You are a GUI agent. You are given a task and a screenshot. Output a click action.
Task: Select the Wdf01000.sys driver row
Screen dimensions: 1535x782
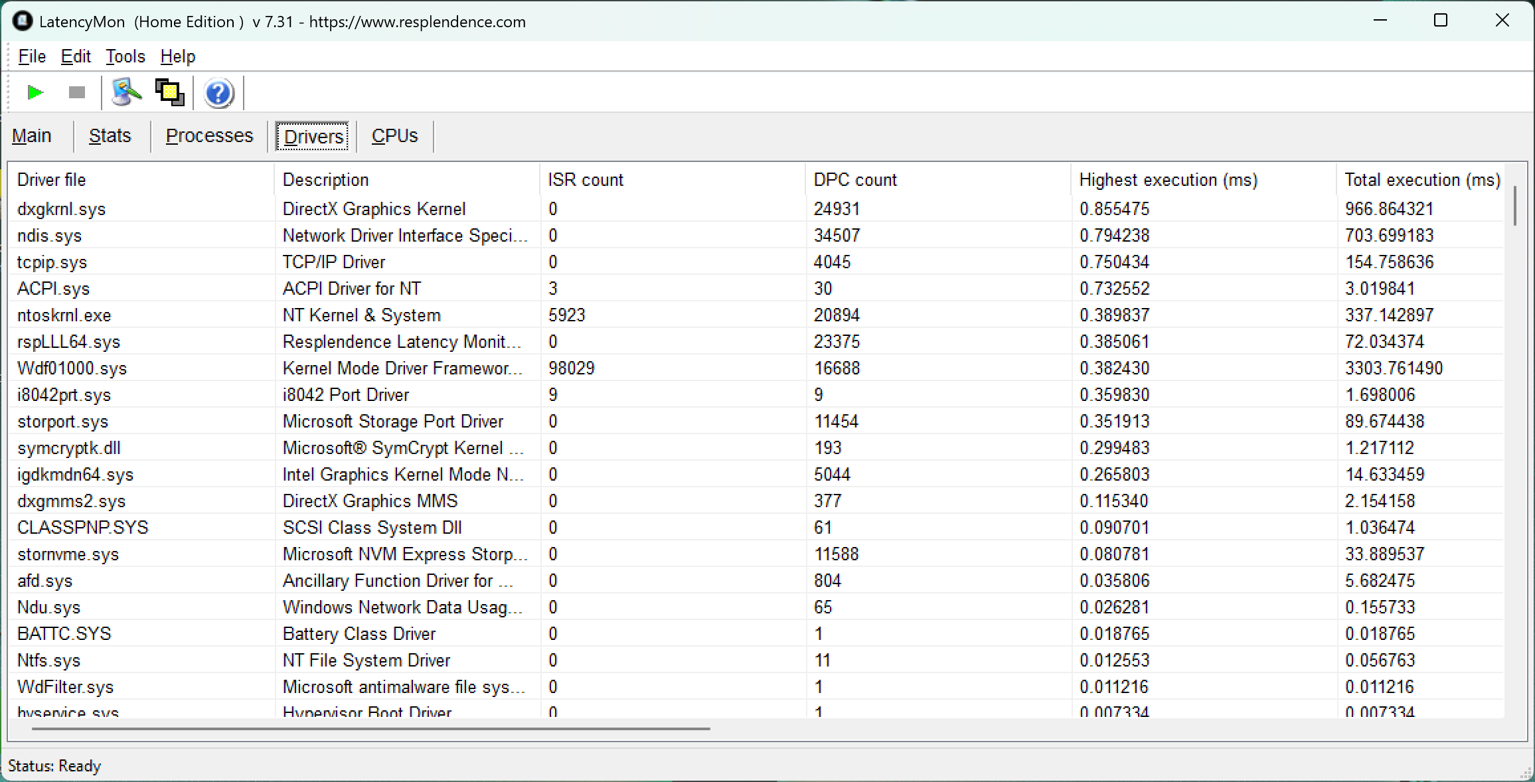(x=72, y=368)
